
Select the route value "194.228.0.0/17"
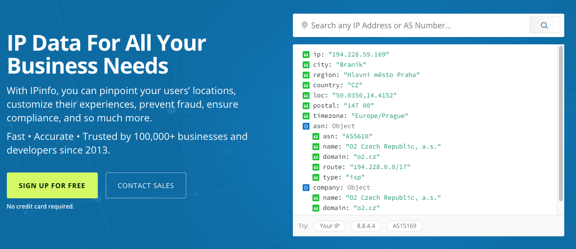click(380, 167)
